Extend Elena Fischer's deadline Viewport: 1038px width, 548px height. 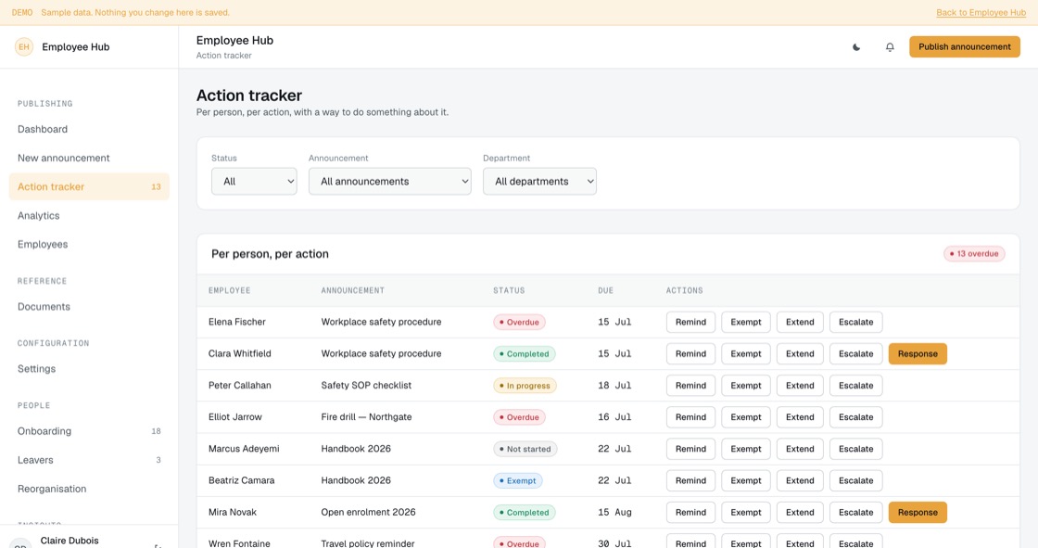[x=800, y=322]
